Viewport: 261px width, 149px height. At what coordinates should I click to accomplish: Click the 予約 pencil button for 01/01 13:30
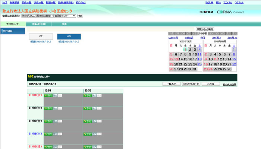[88, 95]
